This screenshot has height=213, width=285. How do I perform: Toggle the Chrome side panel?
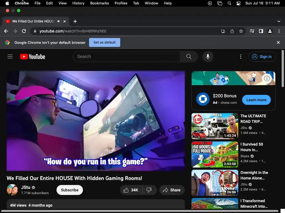[261, 31]
